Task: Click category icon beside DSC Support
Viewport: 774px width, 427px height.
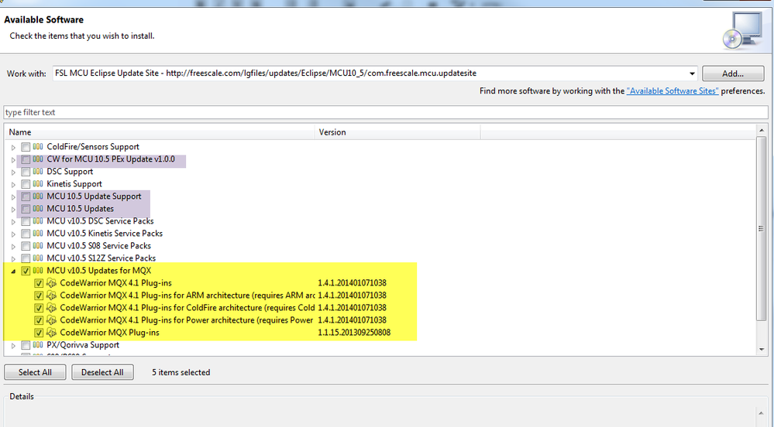Action: click(38, 171)
